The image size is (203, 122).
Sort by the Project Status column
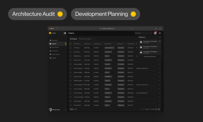click(x=108, y=44)
